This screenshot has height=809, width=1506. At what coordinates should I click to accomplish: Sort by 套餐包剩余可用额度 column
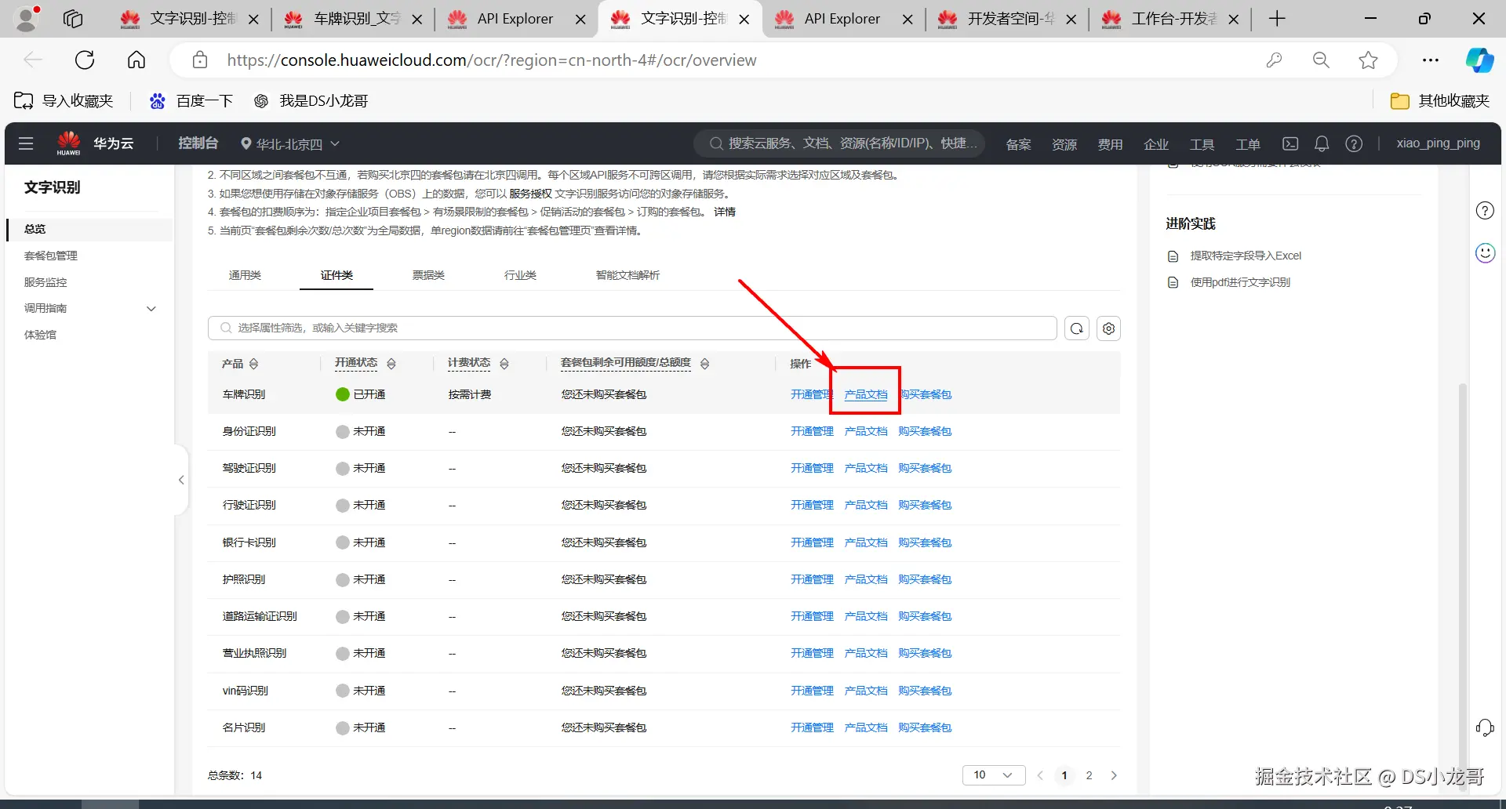pyautogui.click(x=704, y=364)
